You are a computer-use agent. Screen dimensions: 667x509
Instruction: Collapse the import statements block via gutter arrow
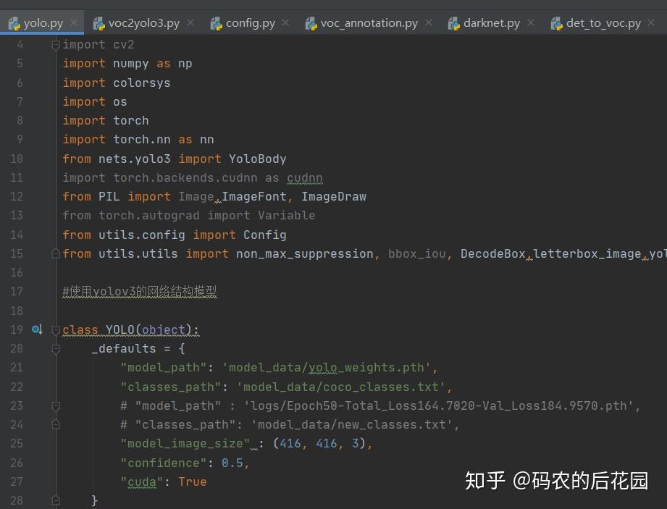pos(56,44)
